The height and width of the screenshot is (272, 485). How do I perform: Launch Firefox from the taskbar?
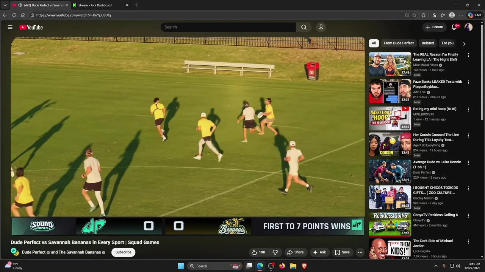pos(282,266)
